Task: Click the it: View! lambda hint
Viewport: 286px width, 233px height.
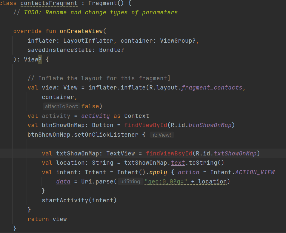Action: pos(162,135)
